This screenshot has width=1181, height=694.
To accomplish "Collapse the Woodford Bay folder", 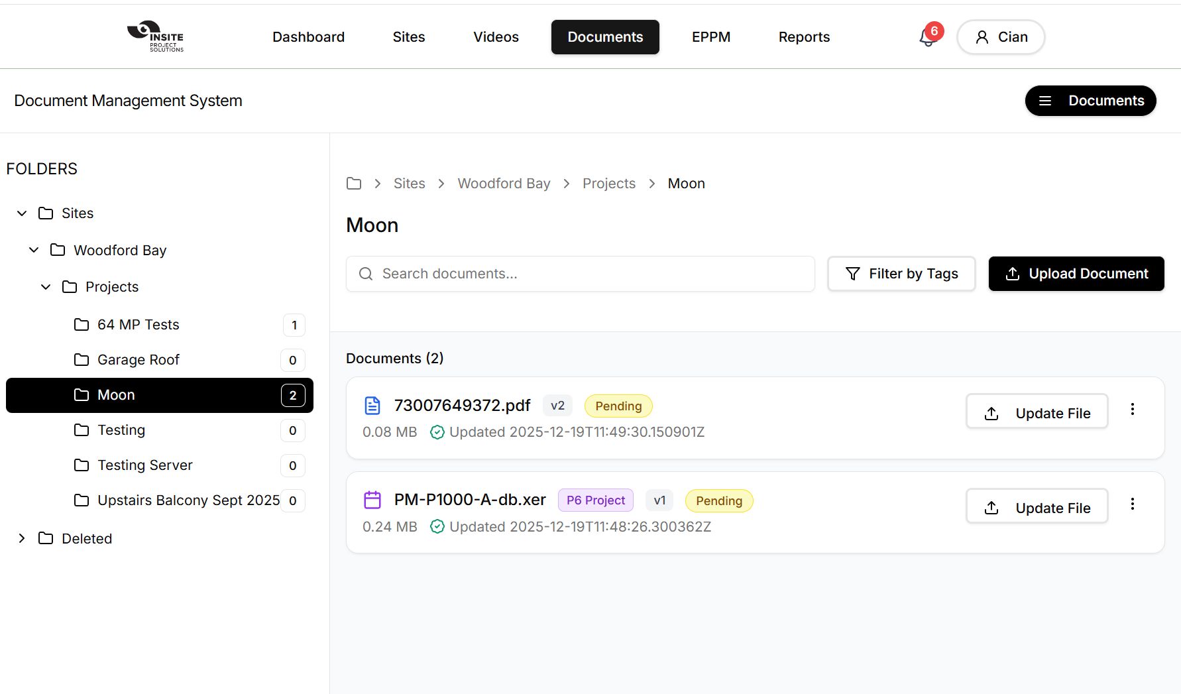I will click(34, 250).
